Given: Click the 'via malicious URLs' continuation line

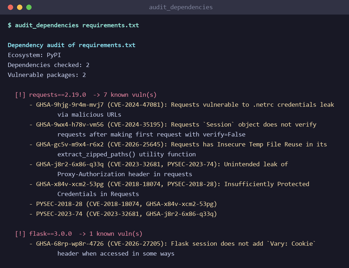Looking at the screenshot, I should [x=89, y=115].
